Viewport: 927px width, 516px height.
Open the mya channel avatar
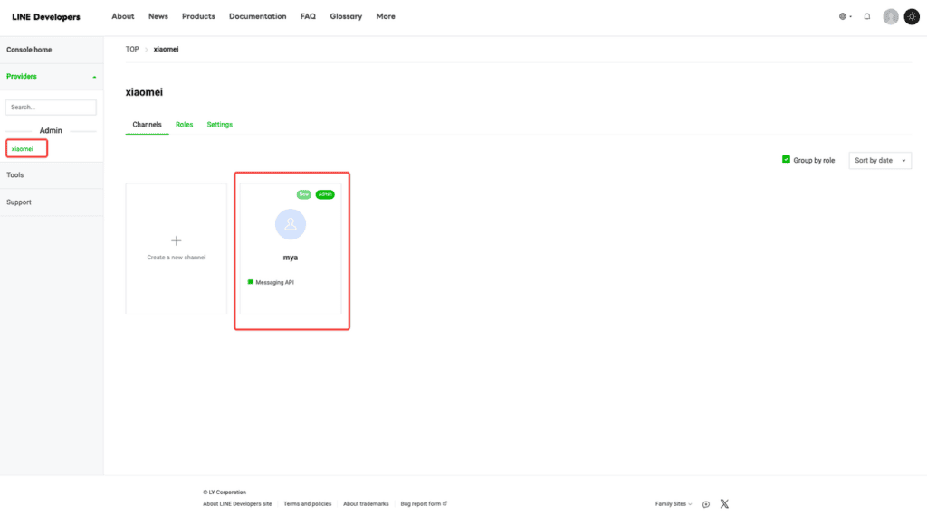click(x=291, y=224)
